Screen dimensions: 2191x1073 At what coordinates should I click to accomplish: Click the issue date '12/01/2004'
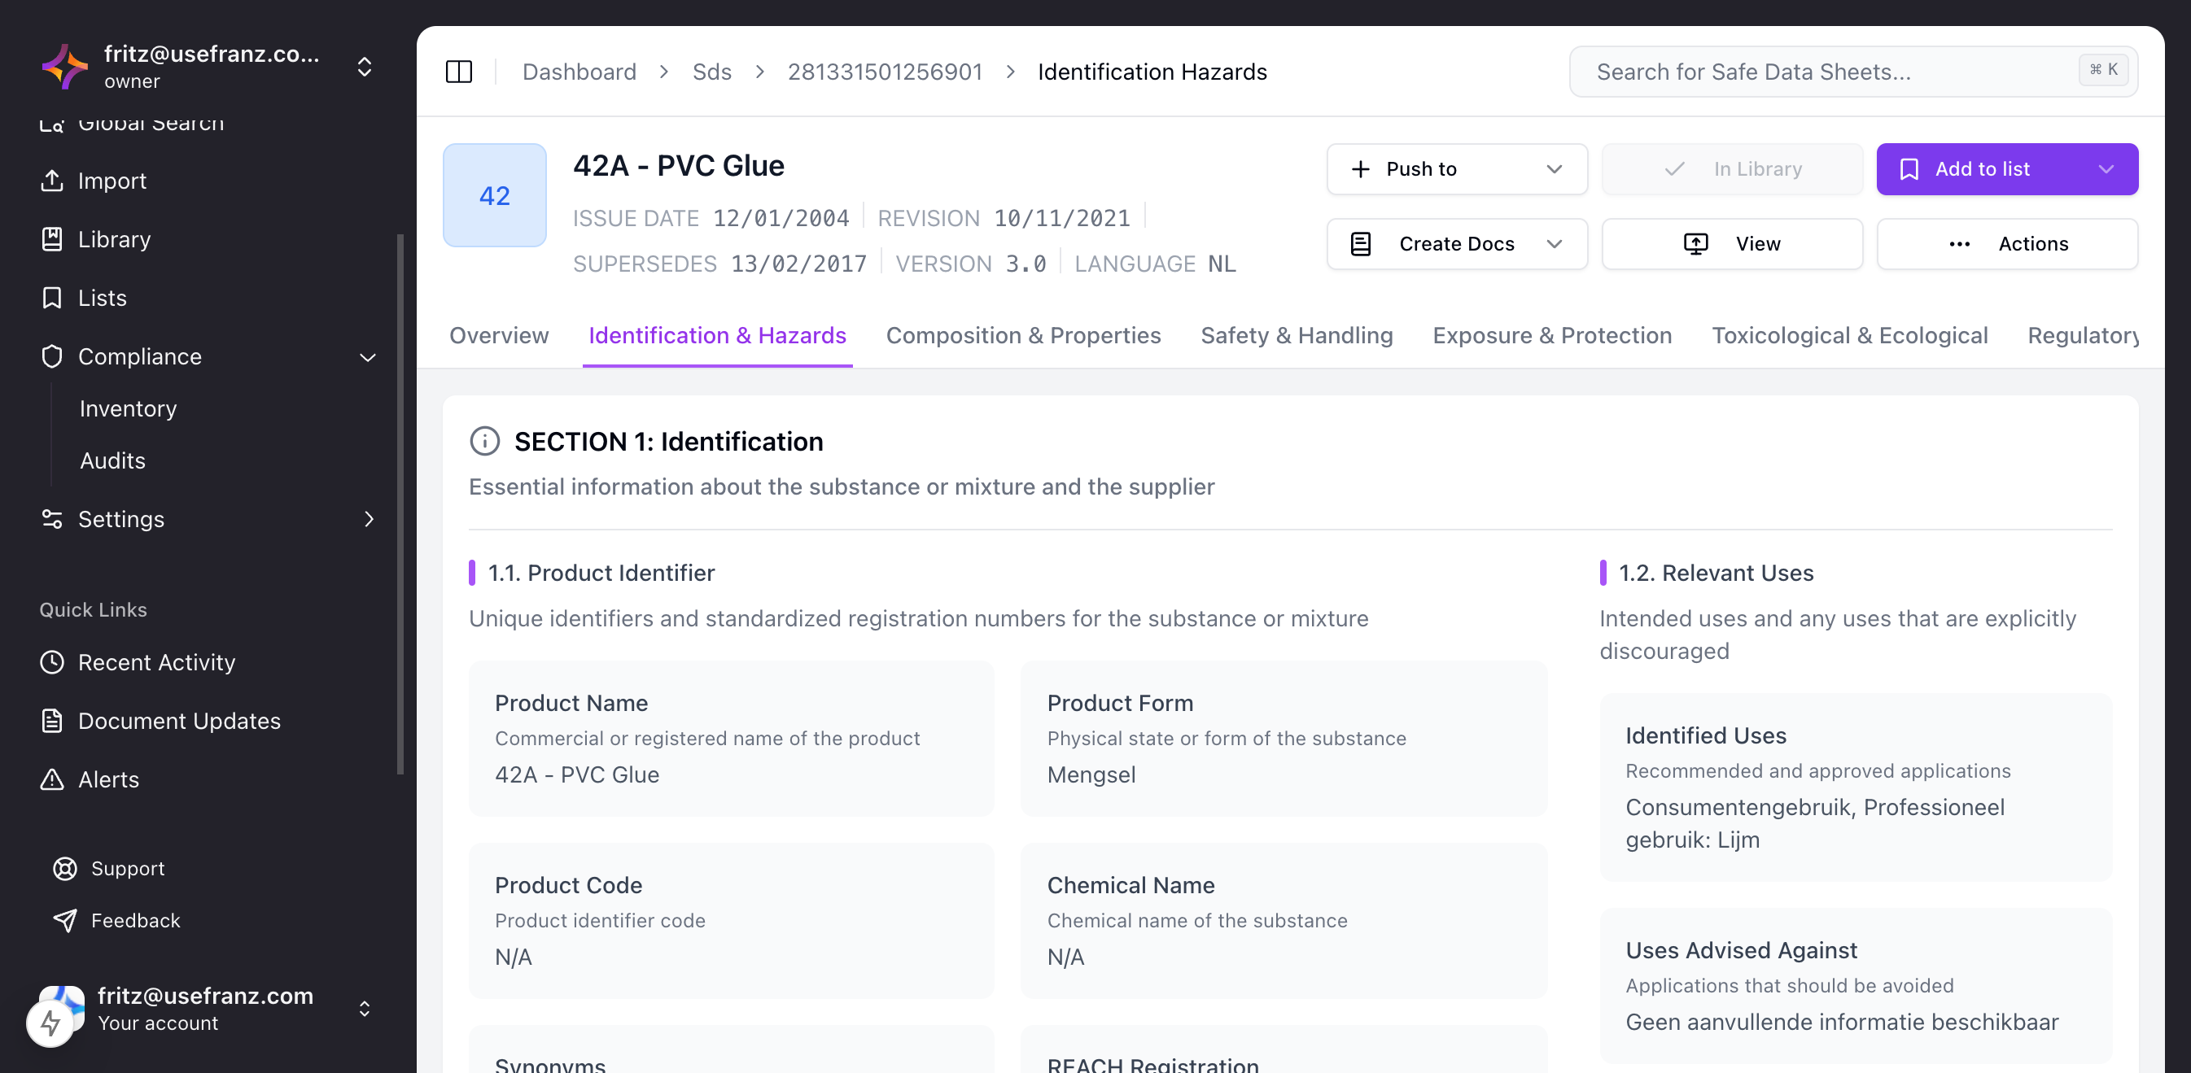click(780, 218)
